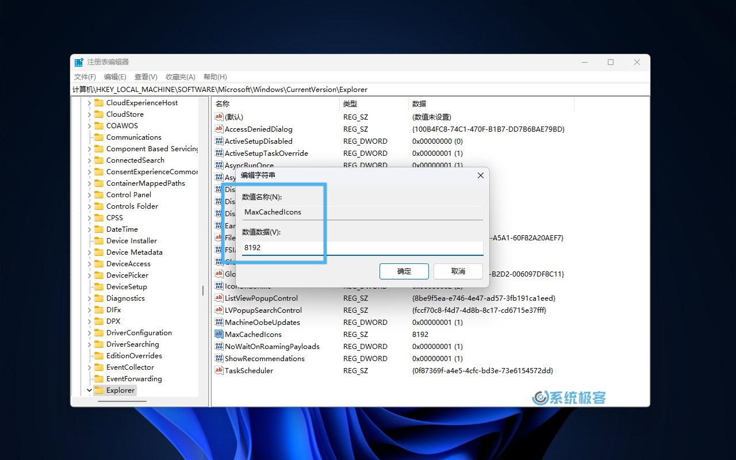Expand the CloudStore tree node
Viewport: 736px width, 460px height.
89,114
